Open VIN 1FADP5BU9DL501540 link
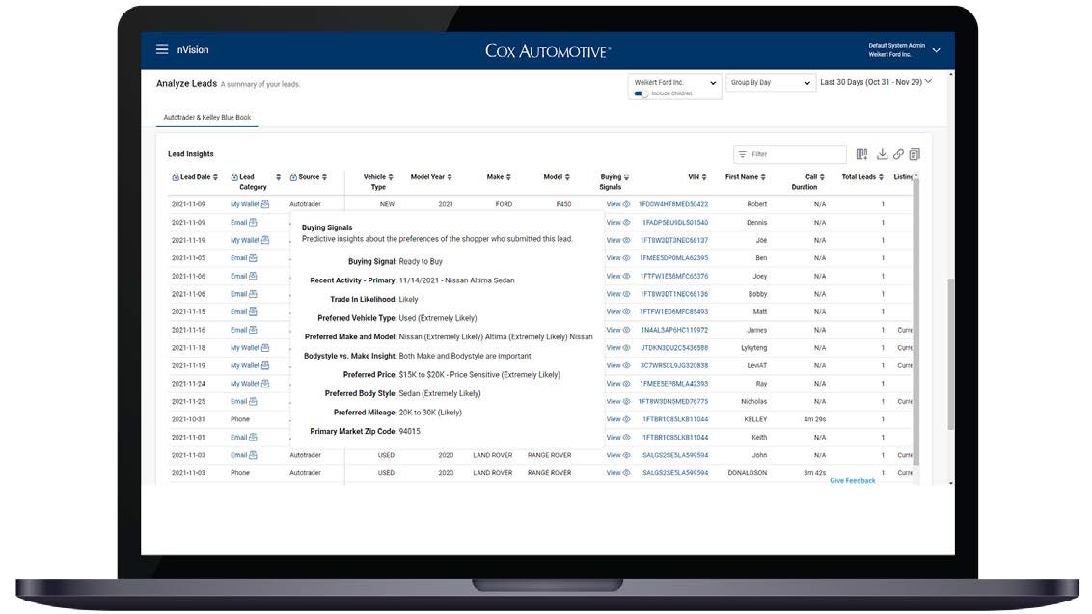This screenshot has width=1092, height=614. (675, 223)
